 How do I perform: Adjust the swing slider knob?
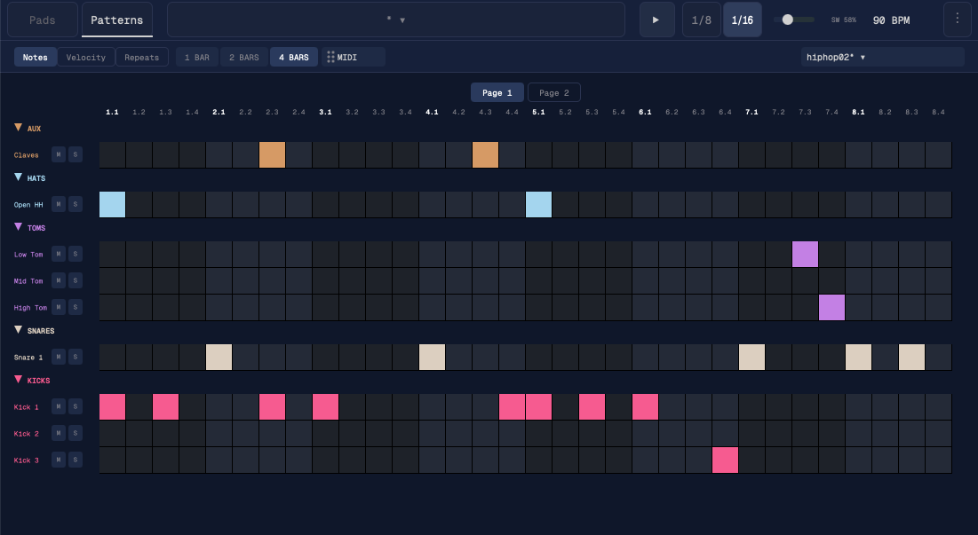788,20
